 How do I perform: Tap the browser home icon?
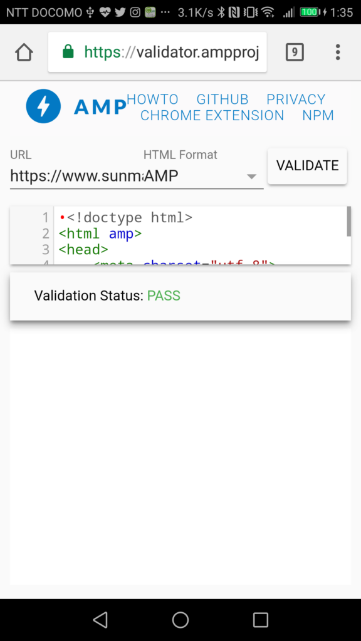24,53
